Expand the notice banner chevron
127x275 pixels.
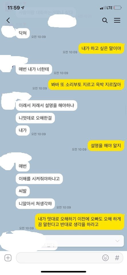(x=118, y=241)
